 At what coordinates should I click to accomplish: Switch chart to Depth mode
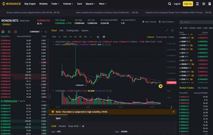[171, 37]
